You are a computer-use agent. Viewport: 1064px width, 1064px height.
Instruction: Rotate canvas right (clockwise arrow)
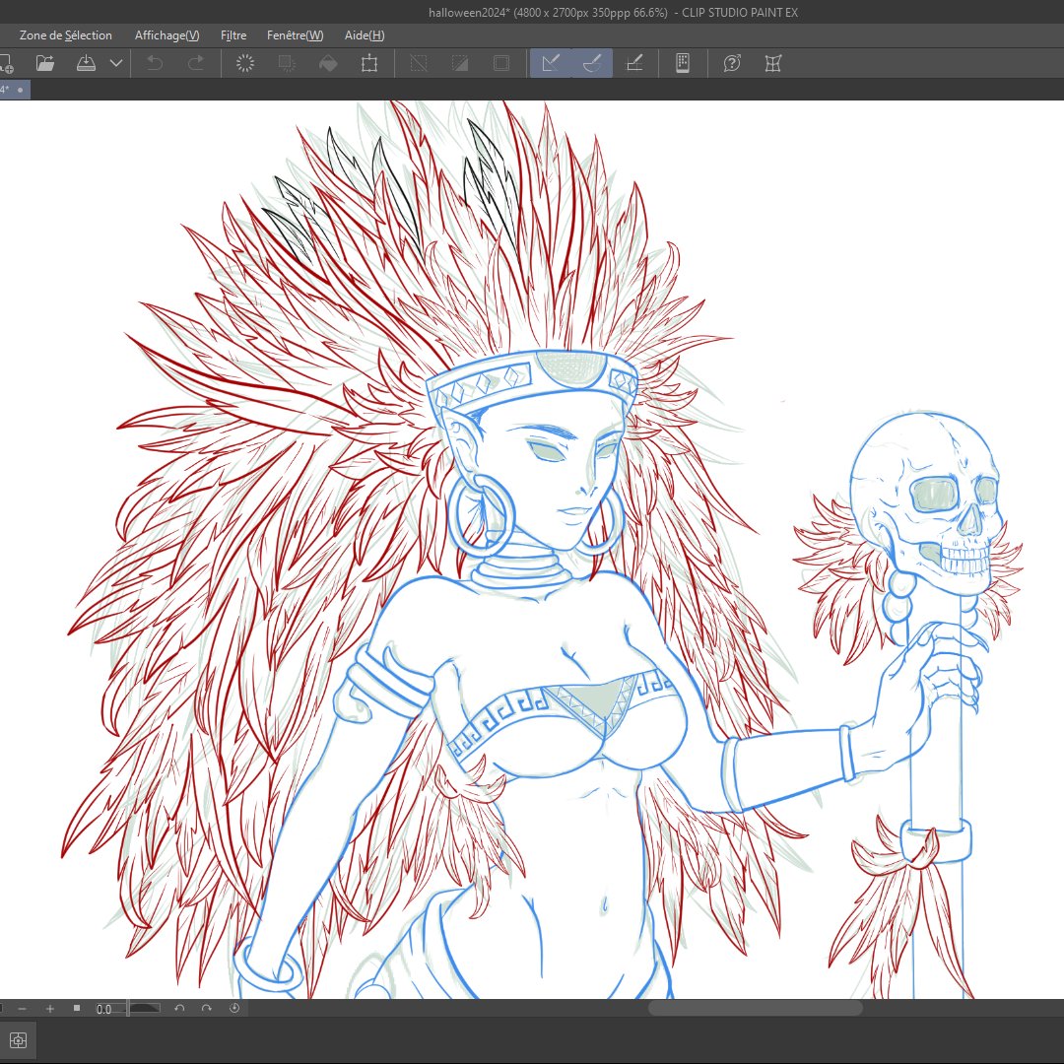pos(206,1009)
